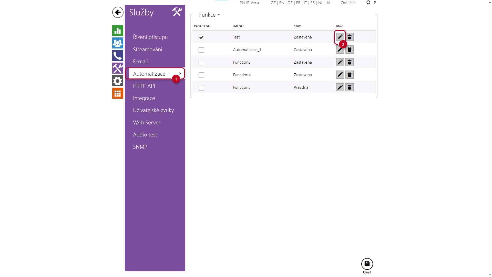This screenshot has width=492, height=277.
Task: Open Uživatelské zvuky menu item
Action: tap(153, 110)
